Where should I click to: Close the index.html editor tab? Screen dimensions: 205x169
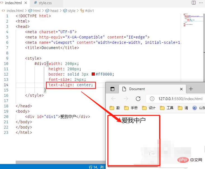[x=26, y=3]
